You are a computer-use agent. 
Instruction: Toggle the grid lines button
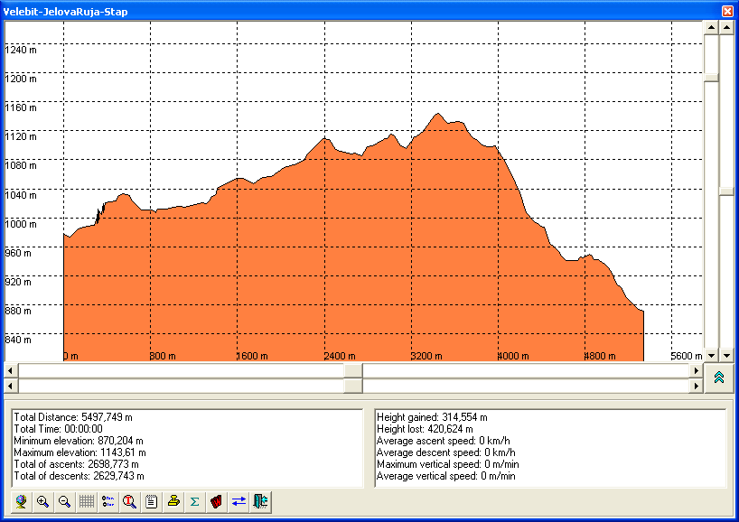pyautogui.click(x=86, y=501)
